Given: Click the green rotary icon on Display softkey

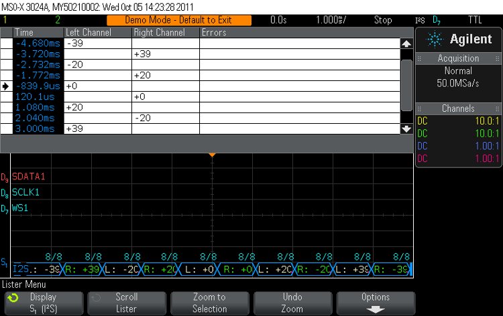Looking at the screenshot, I should click(13, 297).
